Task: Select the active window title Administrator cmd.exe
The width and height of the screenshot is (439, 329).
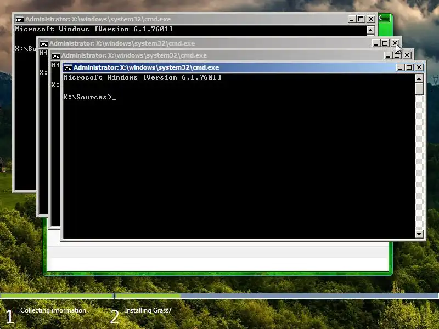Action: coord(146,67)
